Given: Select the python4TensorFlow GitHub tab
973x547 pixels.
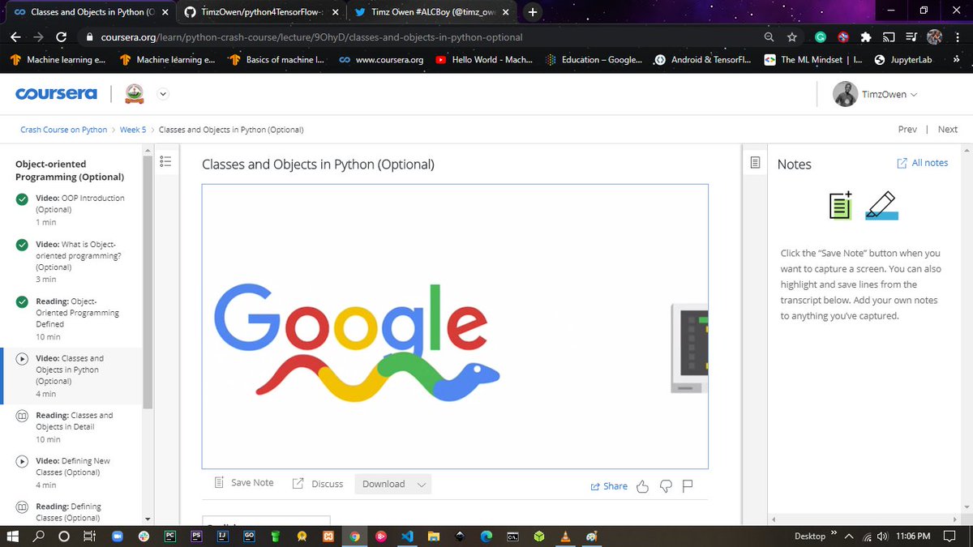Looking at the screenshot, I should (x=259, y=12).
